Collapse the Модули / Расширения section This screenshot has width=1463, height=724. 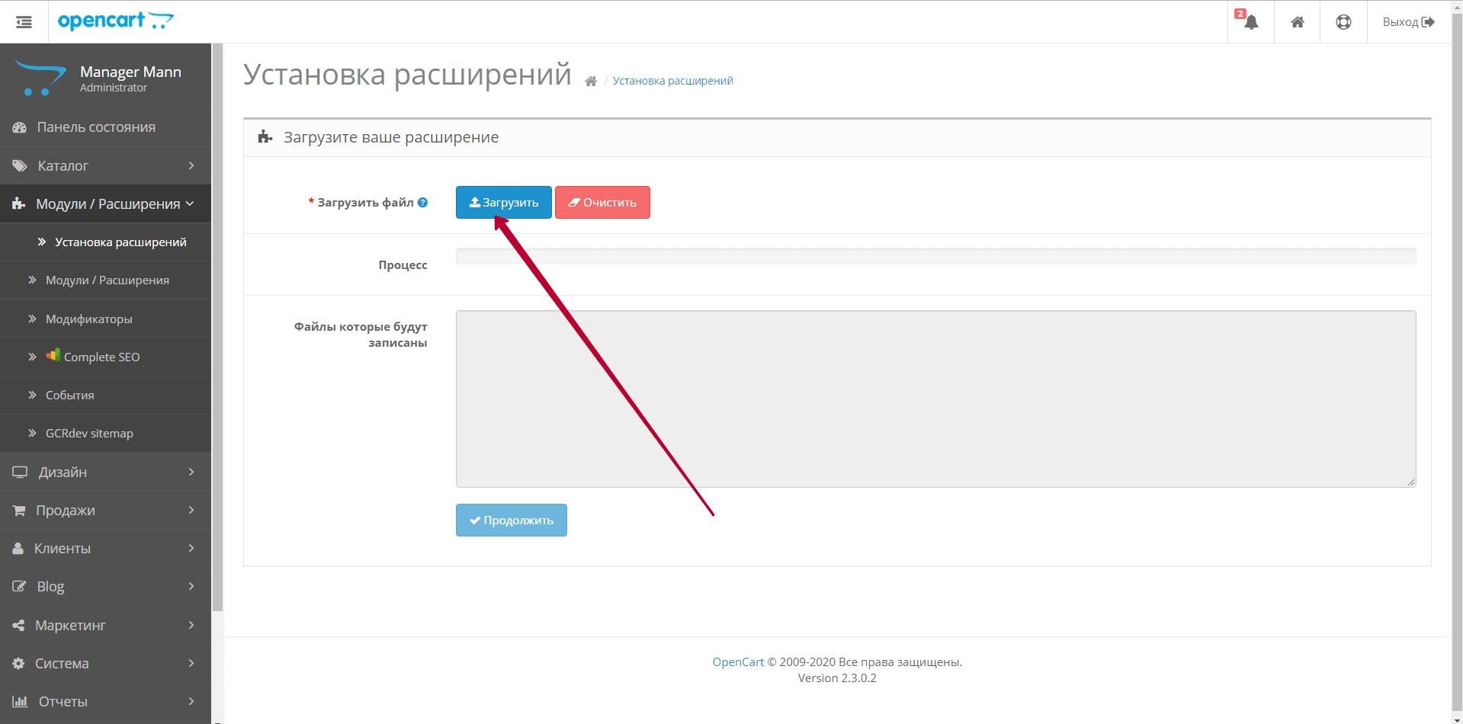click(x=105, y=203)
